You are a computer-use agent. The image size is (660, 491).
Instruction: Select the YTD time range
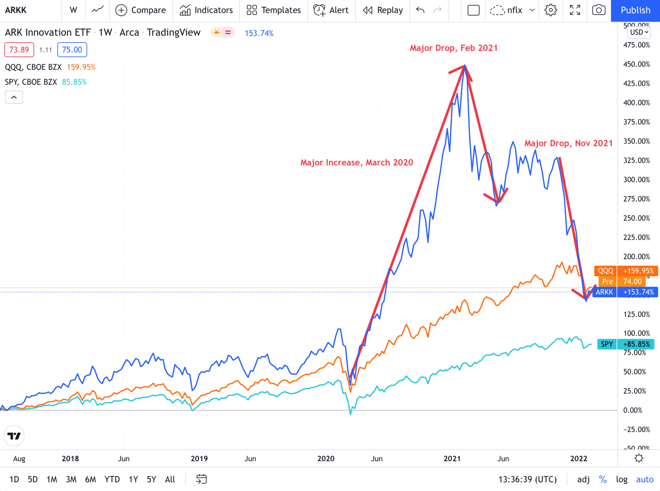click(112, 479)
